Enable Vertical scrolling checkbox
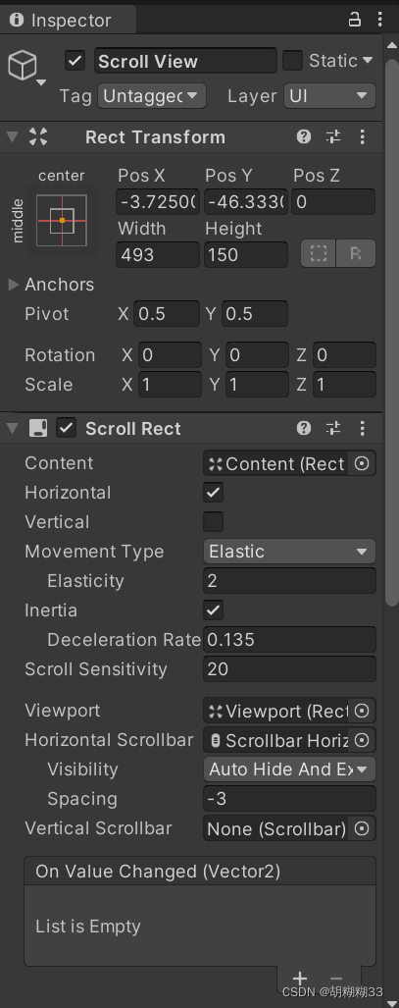The width and height of the screenshot is (399, 1008). tap(214, 522)
